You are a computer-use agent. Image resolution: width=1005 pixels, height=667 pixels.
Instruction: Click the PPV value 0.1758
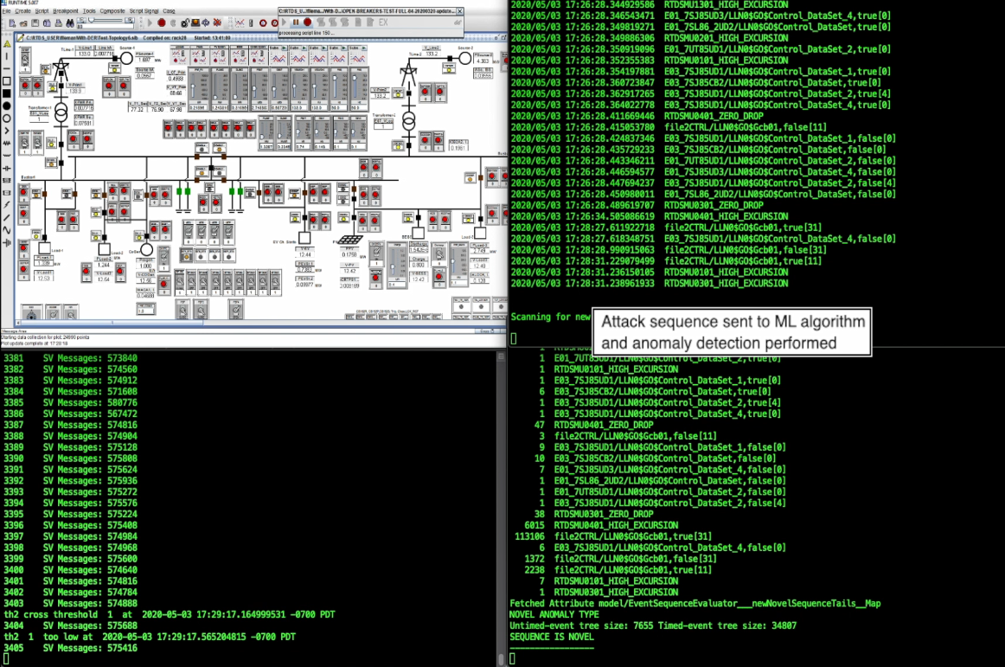[x=349, y=254]
